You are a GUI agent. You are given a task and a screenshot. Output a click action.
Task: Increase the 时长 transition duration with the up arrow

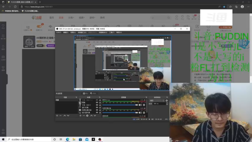(x=167, y=103)
